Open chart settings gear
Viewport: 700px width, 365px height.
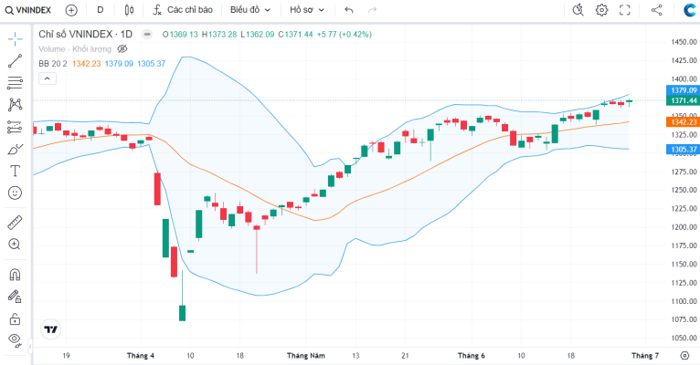pos(602,10)
